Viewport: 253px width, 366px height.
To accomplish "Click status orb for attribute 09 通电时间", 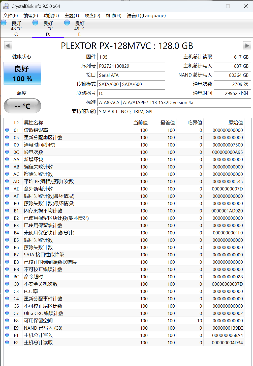I will pyautogui.click(x=7, y=144).
